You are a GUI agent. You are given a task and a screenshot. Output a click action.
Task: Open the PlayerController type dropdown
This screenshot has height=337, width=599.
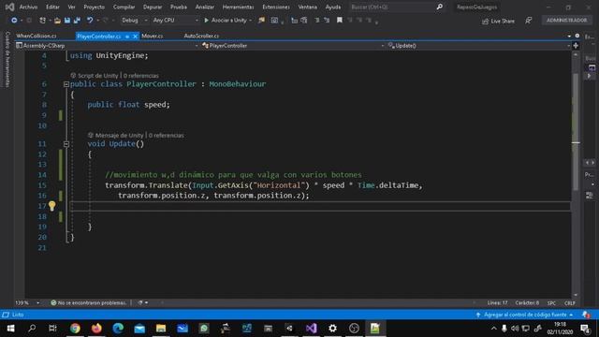pyautogui.click(x=293, y=46)
